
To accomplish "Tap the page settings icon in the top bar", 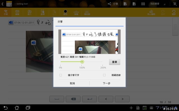I will pyautogui.click(x=134, y=4).
